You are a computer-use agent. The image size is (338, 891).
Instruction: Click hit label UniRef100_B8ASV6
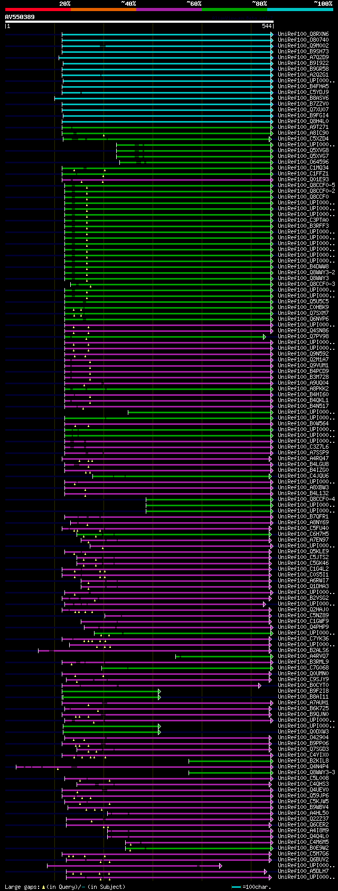(303, 98)
